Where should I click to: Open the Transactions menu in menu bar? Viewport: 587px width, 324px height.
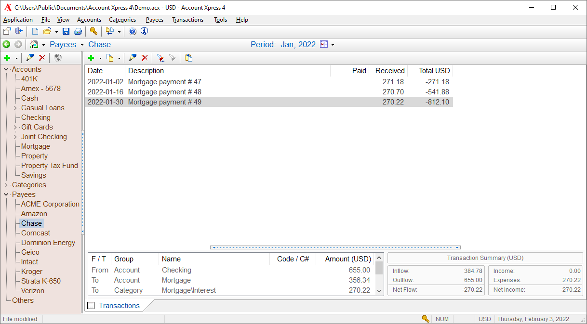tap(187, 20)
